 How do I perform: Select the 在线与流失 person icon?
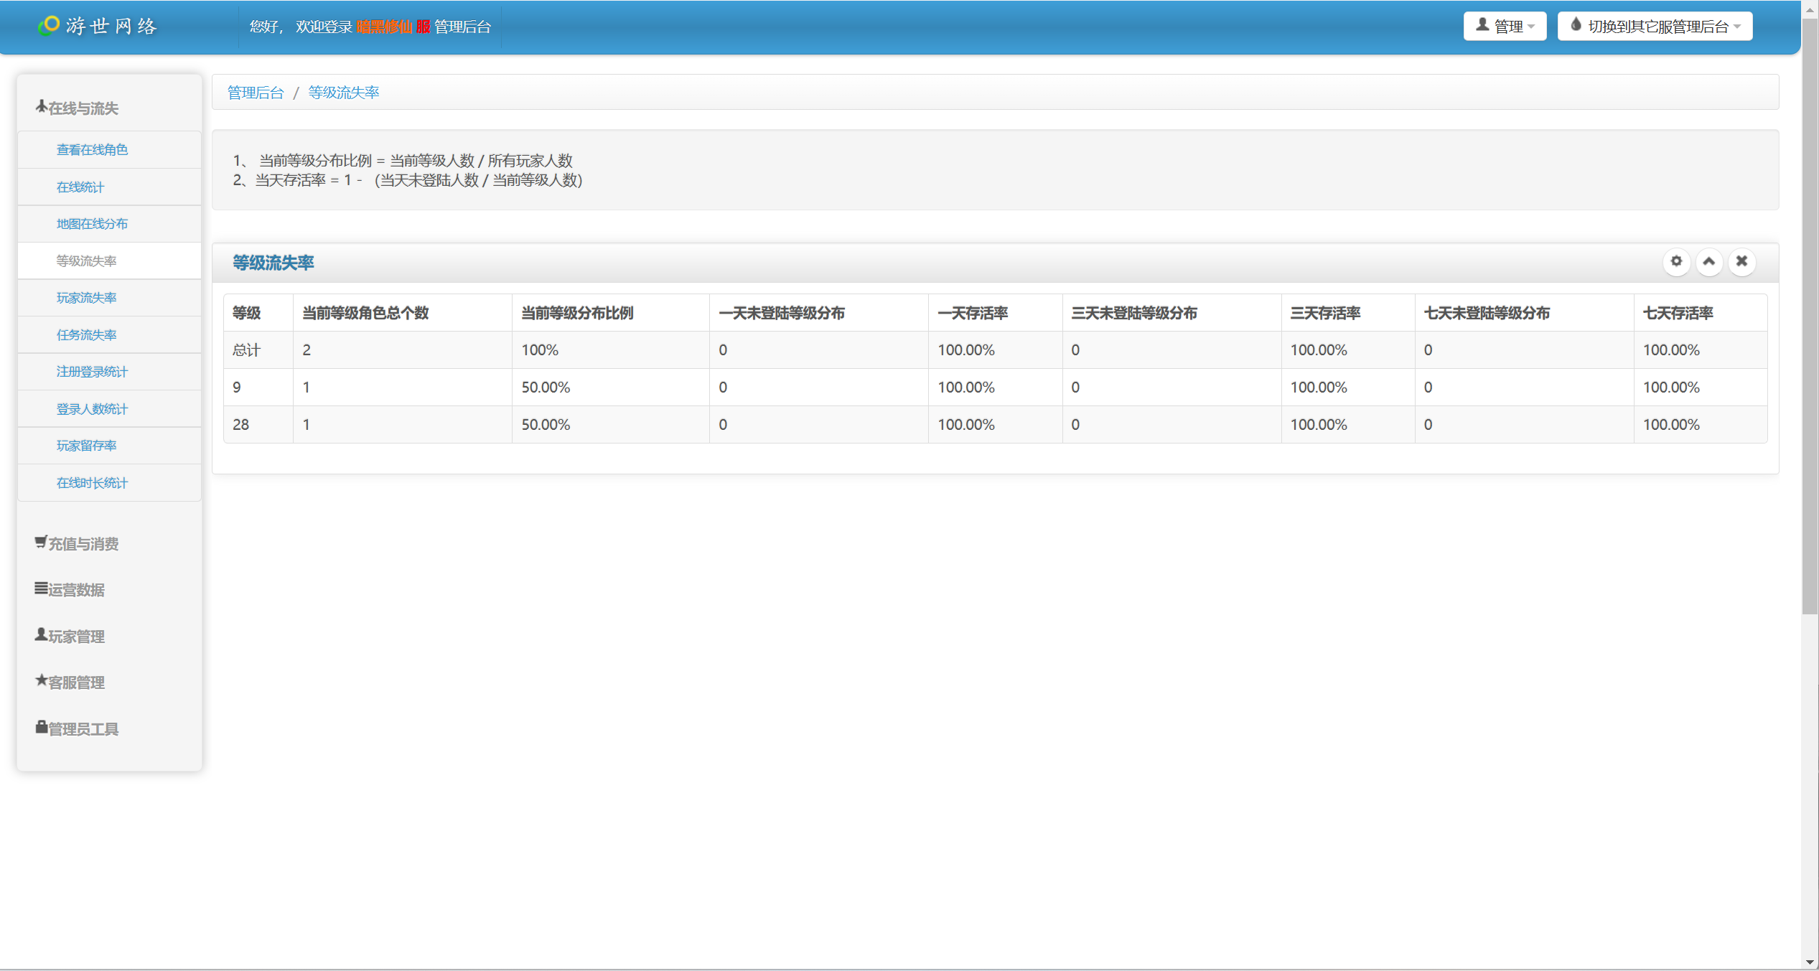41,105
